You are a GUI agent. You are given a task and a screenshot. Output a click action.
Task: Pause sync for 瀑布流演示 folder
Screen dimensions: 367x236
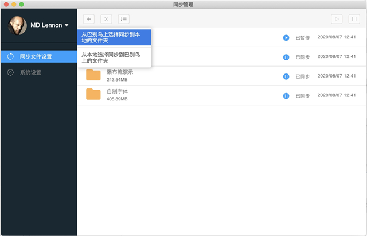[x=286, y=76]
